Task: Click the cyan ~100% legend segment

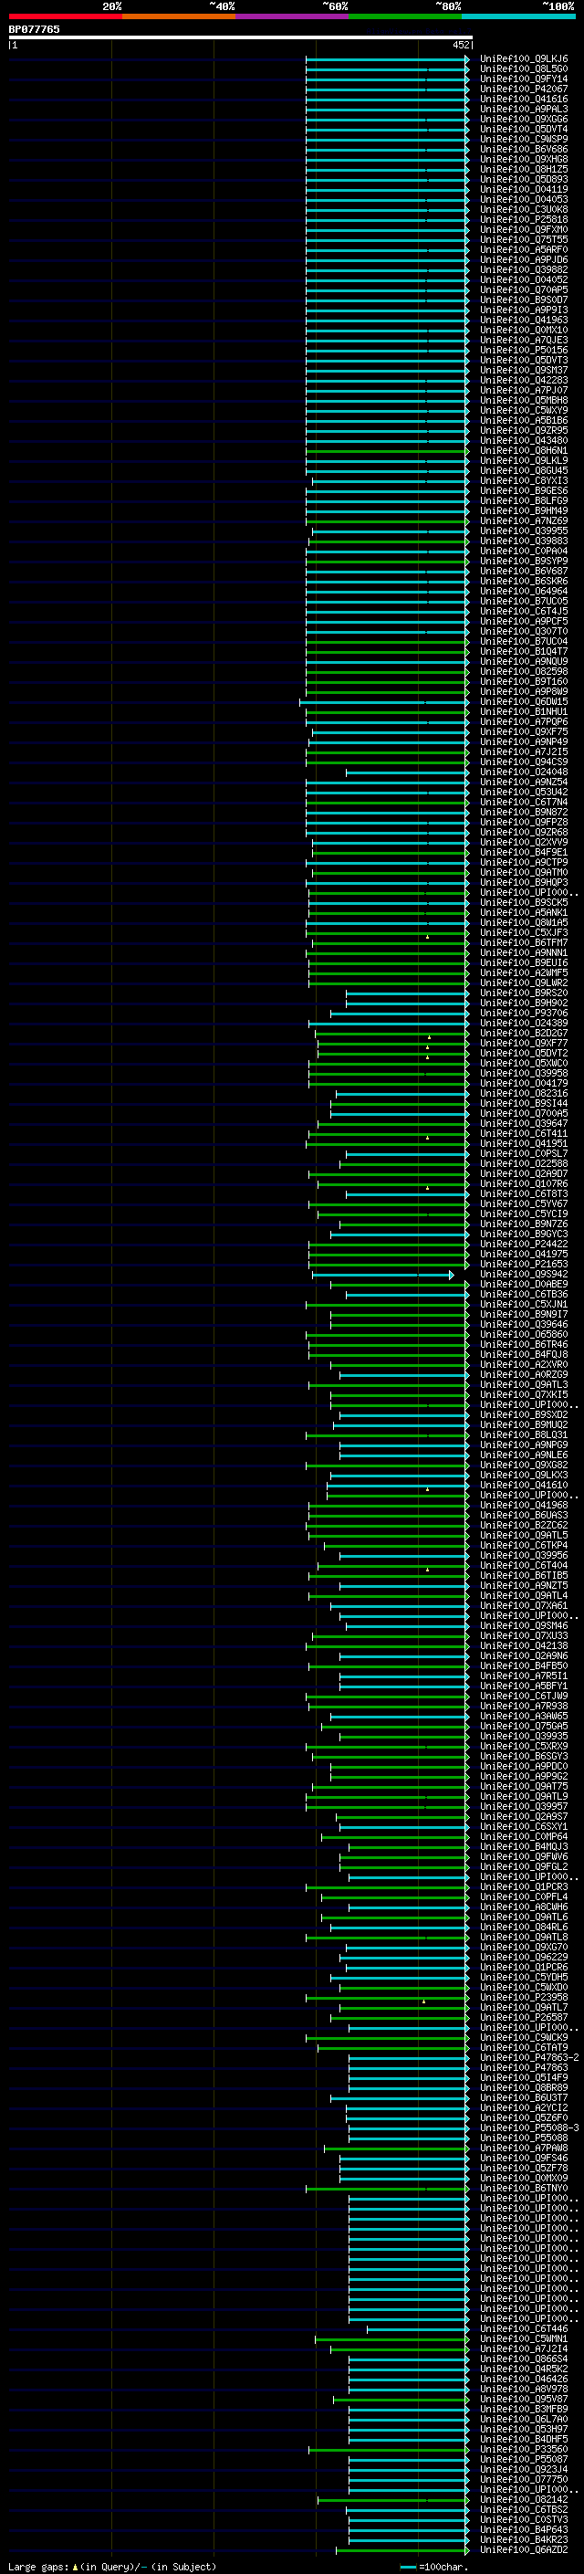Action: tap(518, 16)
